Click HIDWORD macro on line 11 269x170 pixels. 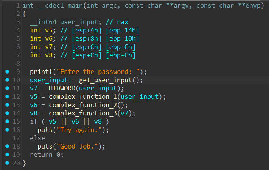(62, 88)
